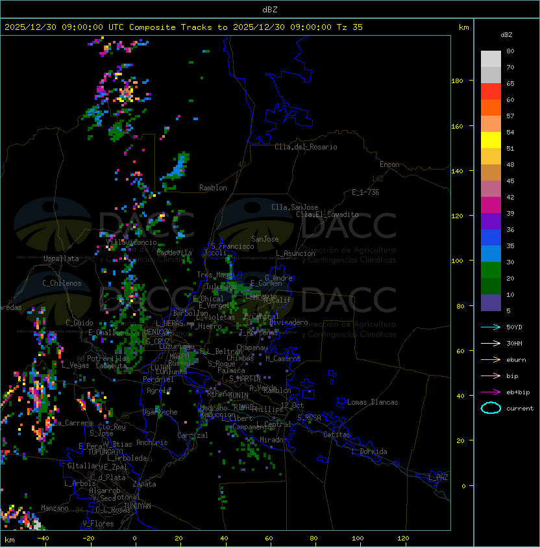Click the V_Flores label

[98, 523]
